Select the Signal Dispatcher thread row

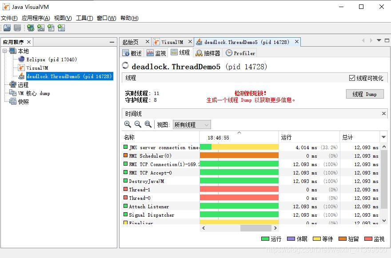251,215
